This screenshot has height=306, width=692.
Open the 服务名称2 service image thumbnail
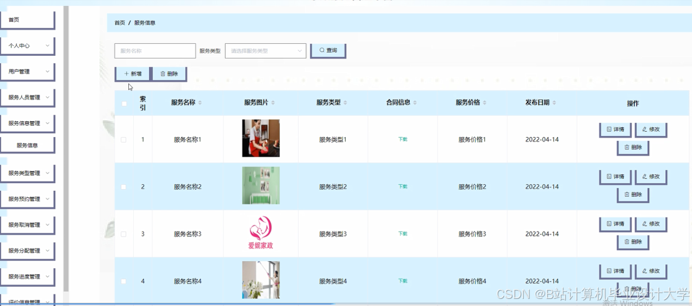(261, 185)
